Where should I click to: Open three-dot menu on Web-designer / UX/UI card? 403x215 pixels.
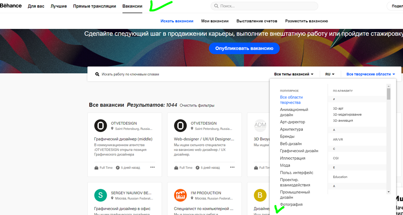pos(233,167)
